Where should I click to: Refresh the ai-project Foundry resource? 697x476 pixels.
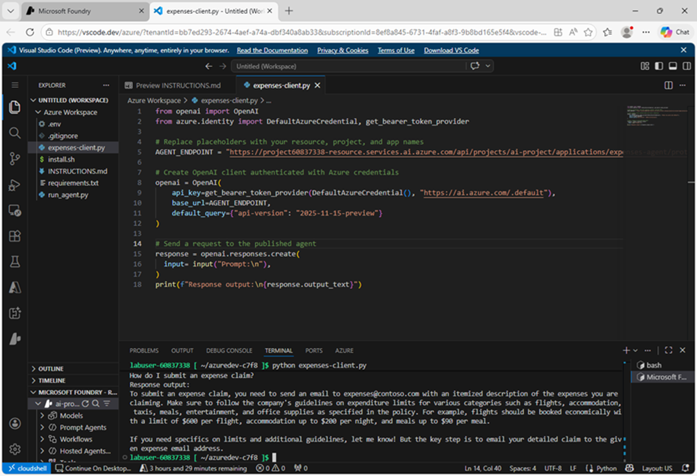point(85,403)
